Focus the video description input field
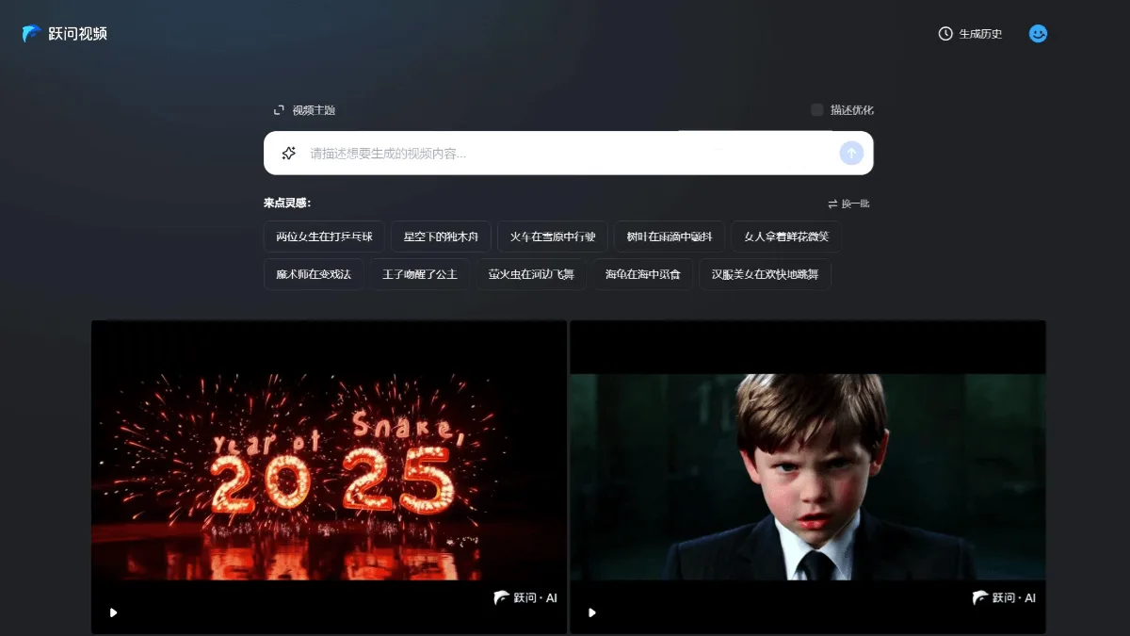The height and width of the screenshot is (636, 1130). (569, 153)
